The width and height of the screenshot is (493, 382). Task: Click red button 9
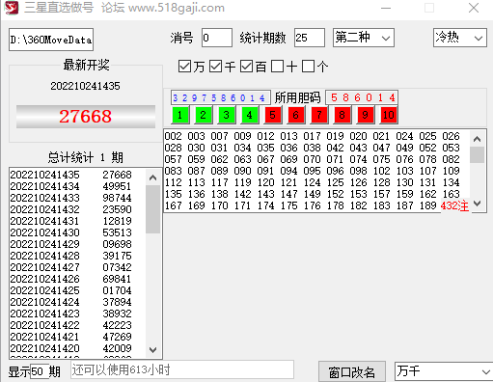[365, 115]
